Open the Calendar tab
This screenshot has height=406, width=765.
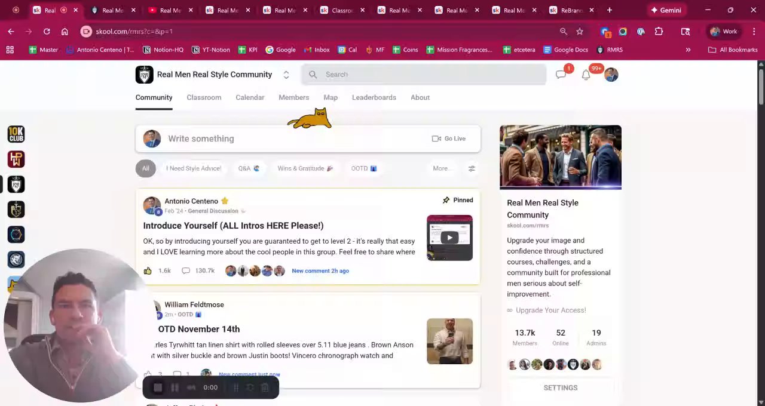(x=250, y=97)
